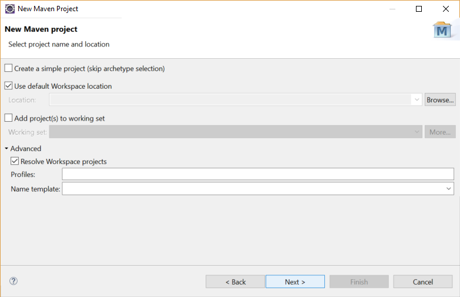
Task: Go to next wizard page
Action: tap(295, 282)
